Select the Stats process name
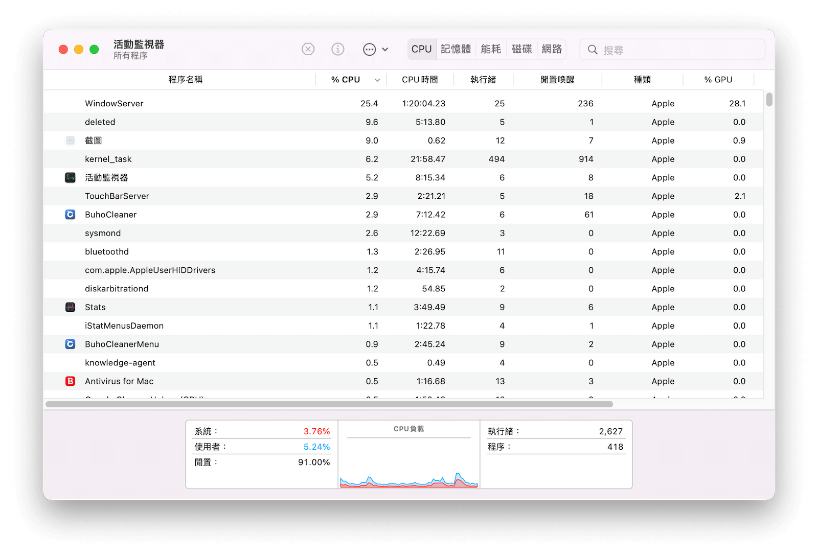The image size is (818, 557). tap(95, 307)
